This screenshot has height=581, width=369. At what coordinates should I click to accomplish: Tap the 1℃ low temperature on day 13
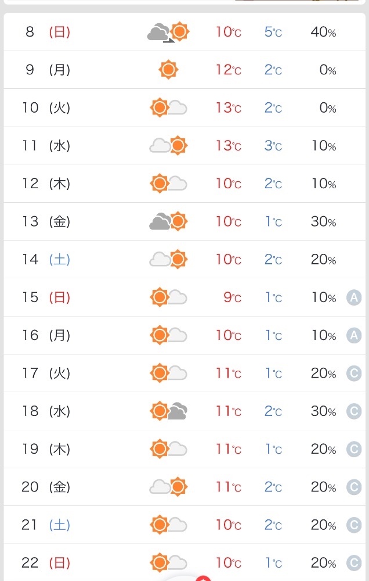(273, 221)
